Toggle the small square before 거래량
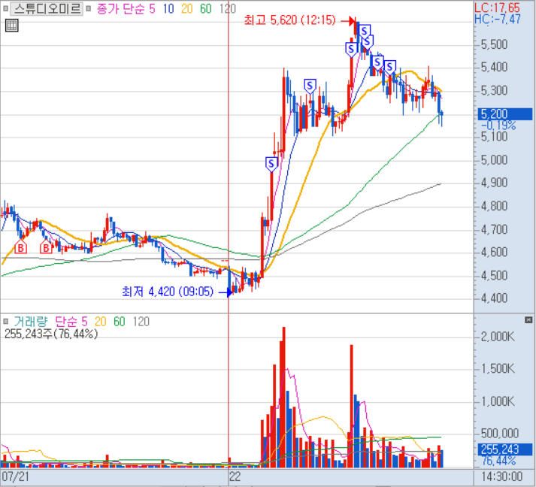This screenshot has height=487, width=536. (x=6, y=322)
